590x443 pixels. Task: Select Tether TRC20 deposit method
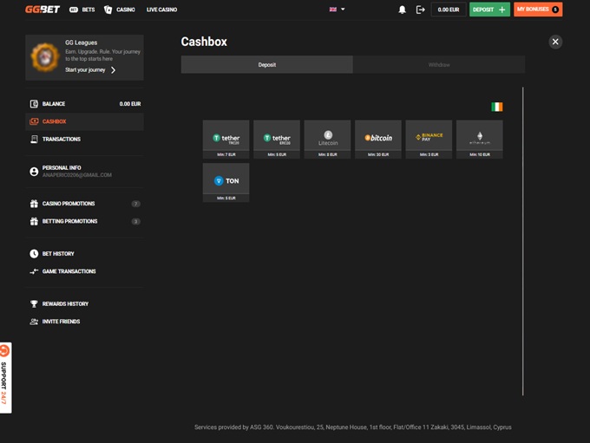226,138
